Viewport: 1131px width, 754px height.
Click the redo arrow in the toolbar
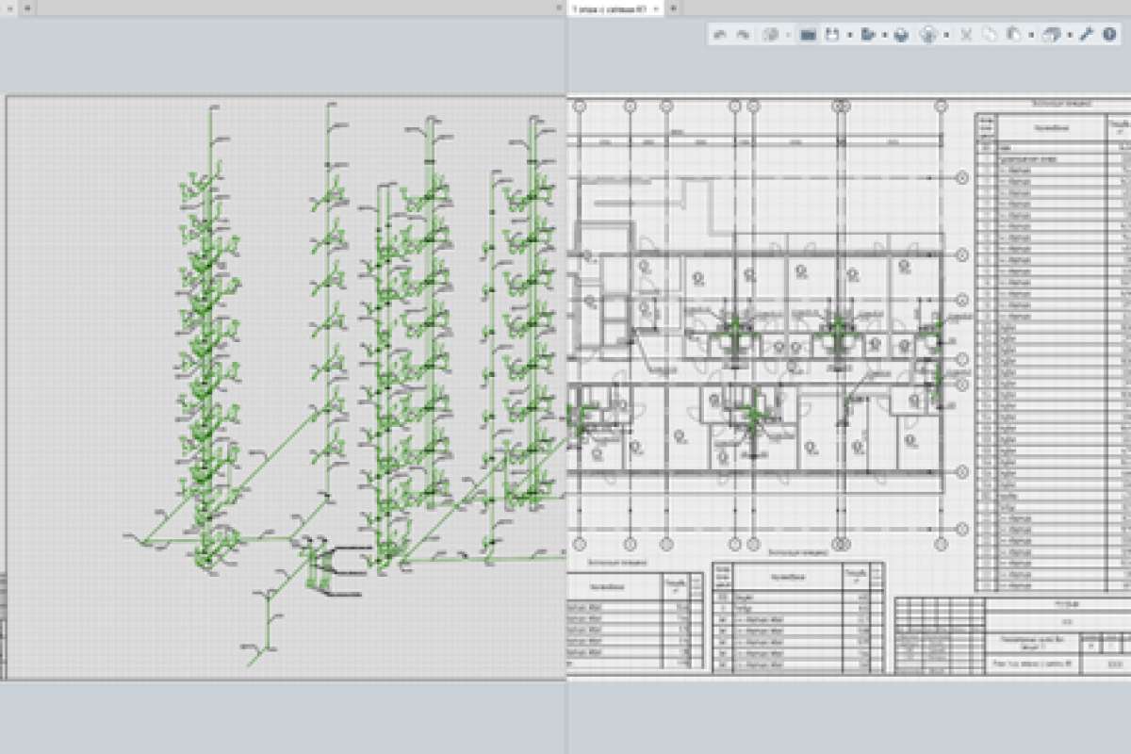(744, 35)
